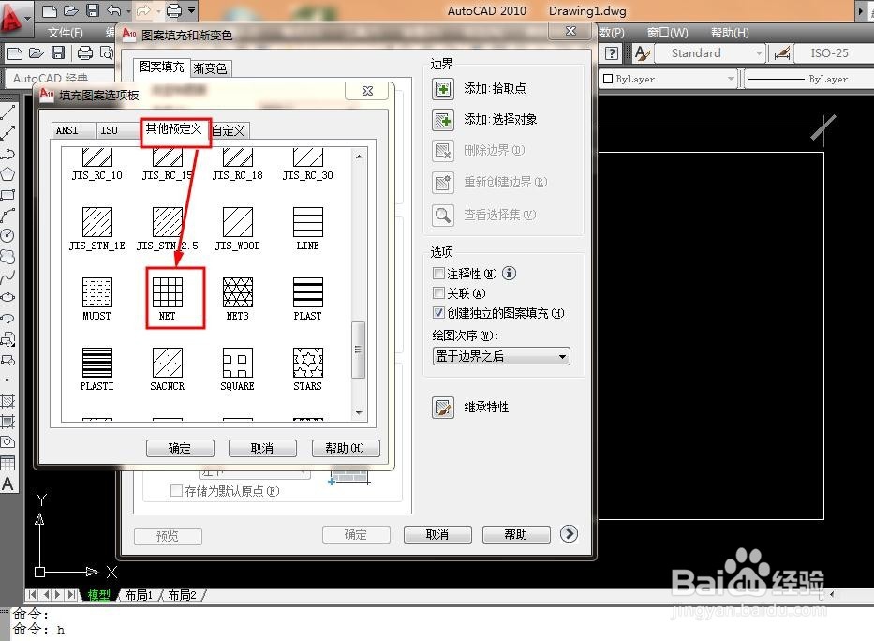Open the Standard text style dropdown
Image resolution: width=874 pixels, height=641 pixels.
[708, 53]
